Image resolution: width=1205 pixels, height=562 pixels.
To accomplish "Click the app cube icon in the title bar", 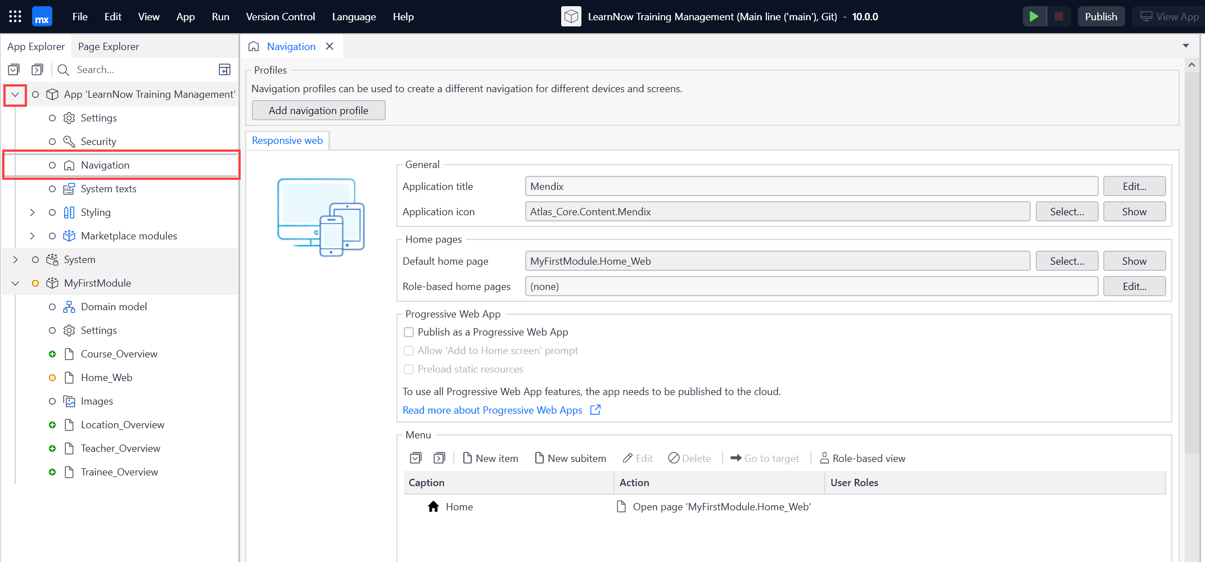I will [x=571, y=16].
